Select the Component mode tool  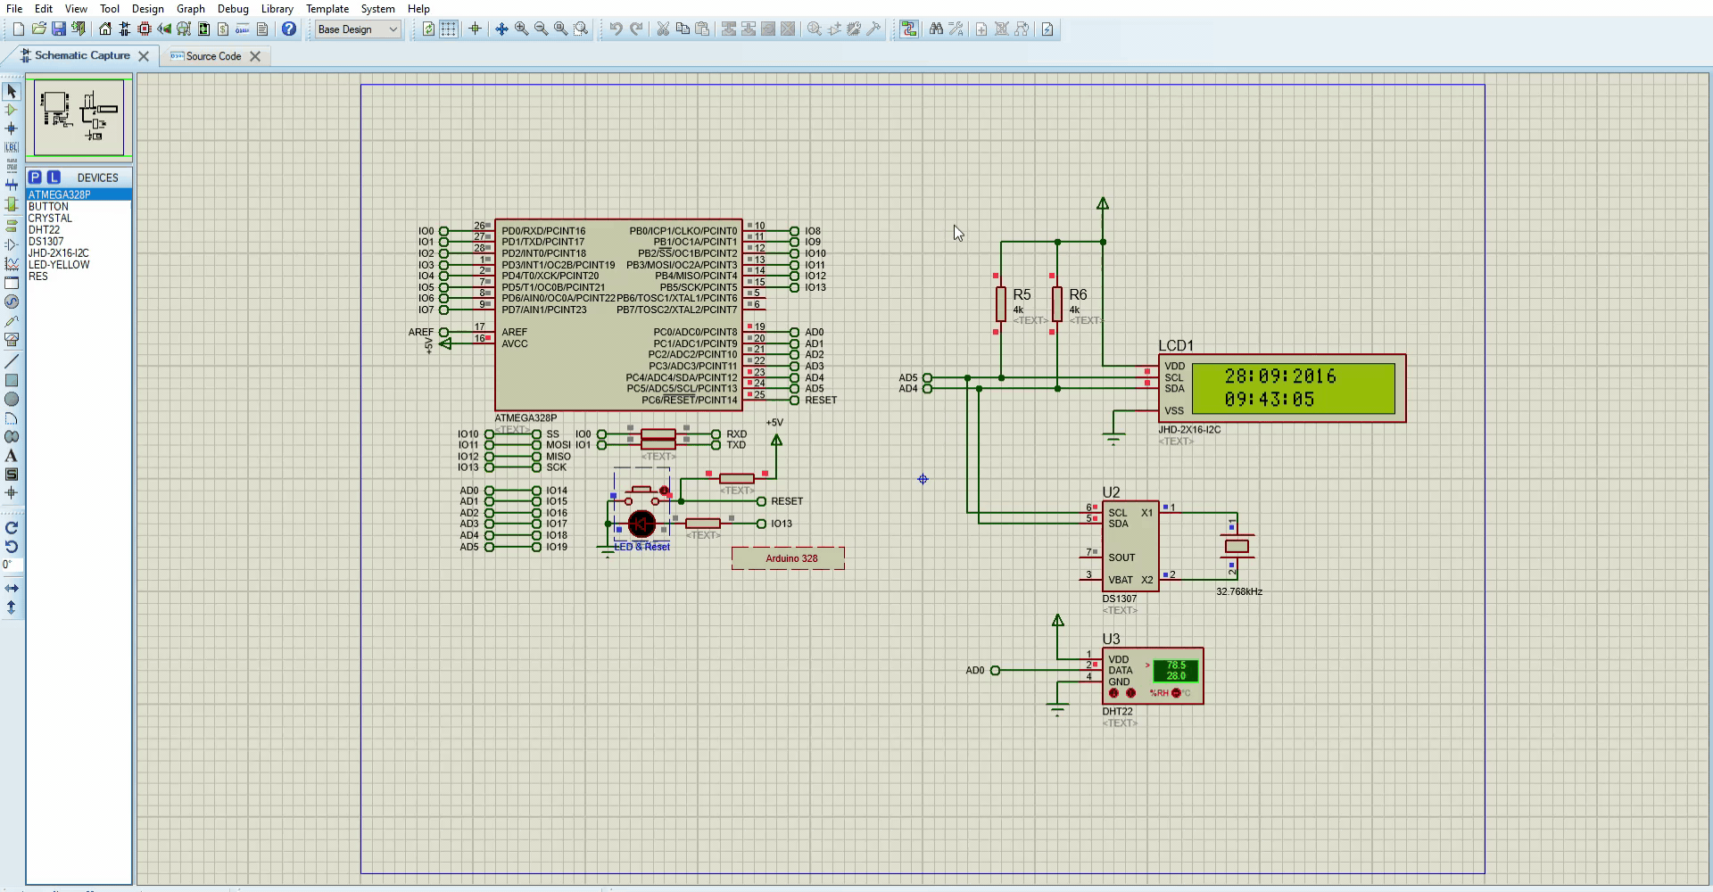point(12,110)
